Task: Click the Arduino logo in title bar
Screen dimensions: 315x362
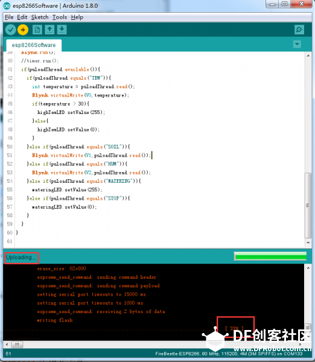Action: point(7,6)
